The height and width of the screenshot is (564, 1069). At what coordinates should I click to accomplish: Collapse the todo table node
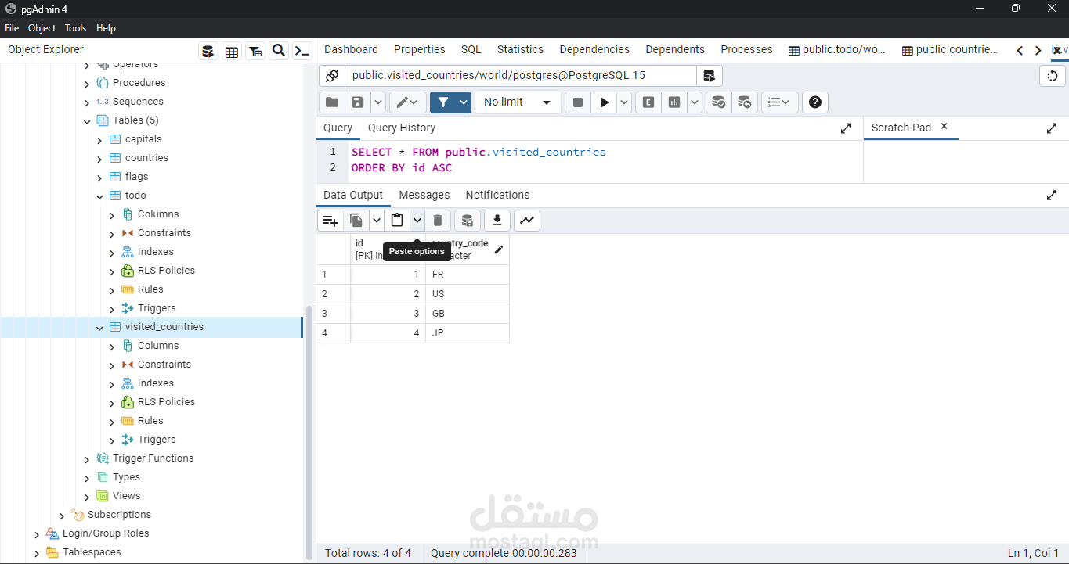99,196
